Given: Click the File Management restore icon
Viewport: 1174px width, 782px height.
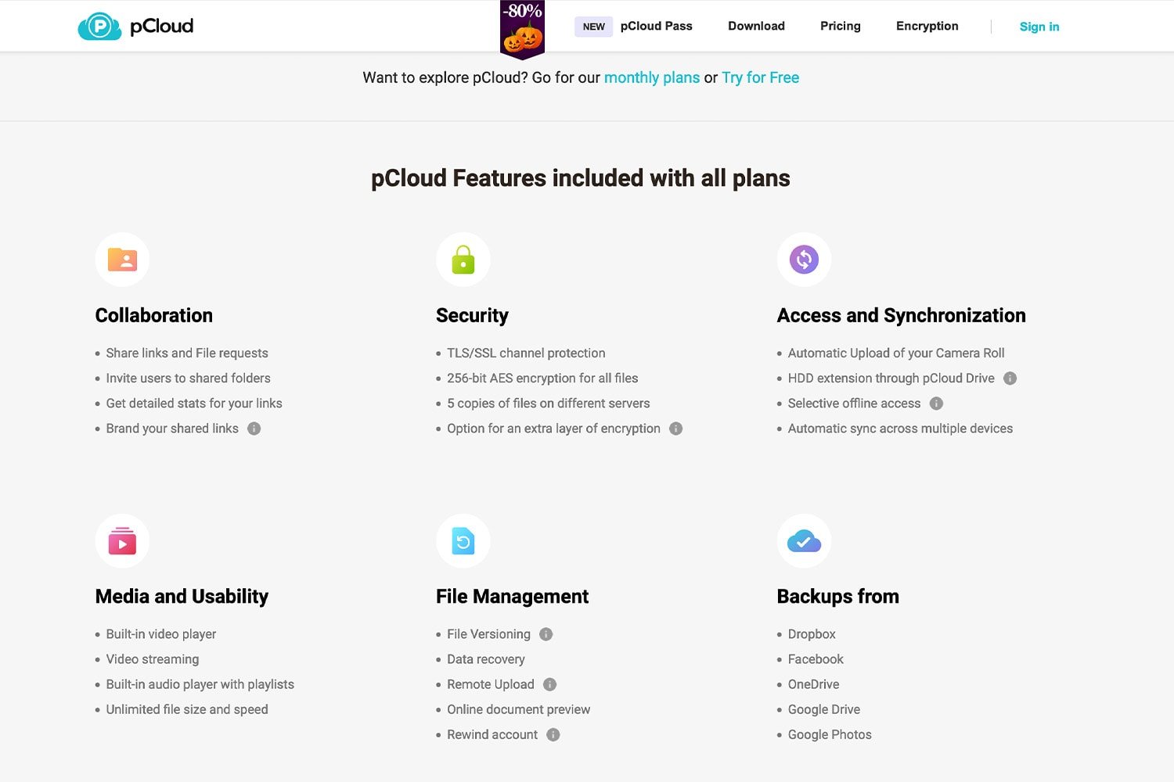Looking at the screenshot, I should point(463,540).
